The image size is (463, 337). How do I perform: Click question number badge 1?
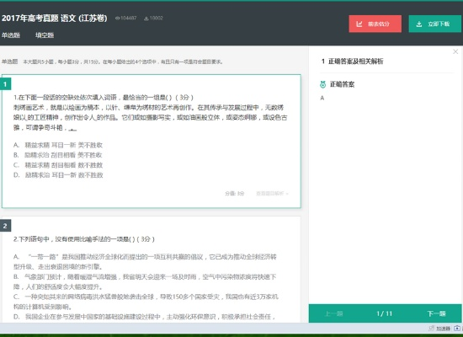5,84
